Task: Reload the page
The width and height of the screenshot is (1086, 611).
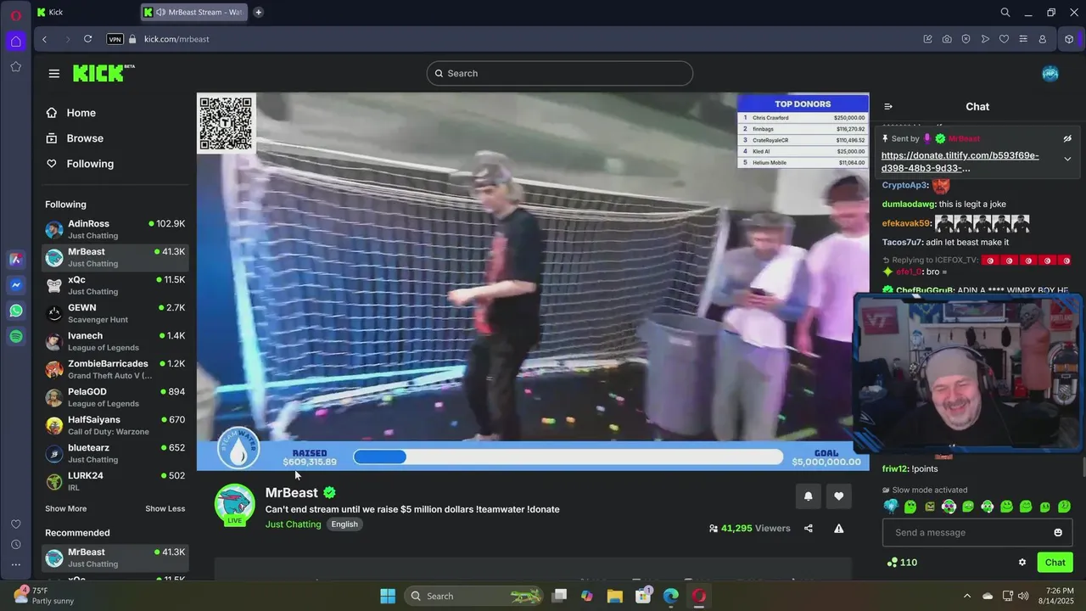Action: tap(87, 39)
